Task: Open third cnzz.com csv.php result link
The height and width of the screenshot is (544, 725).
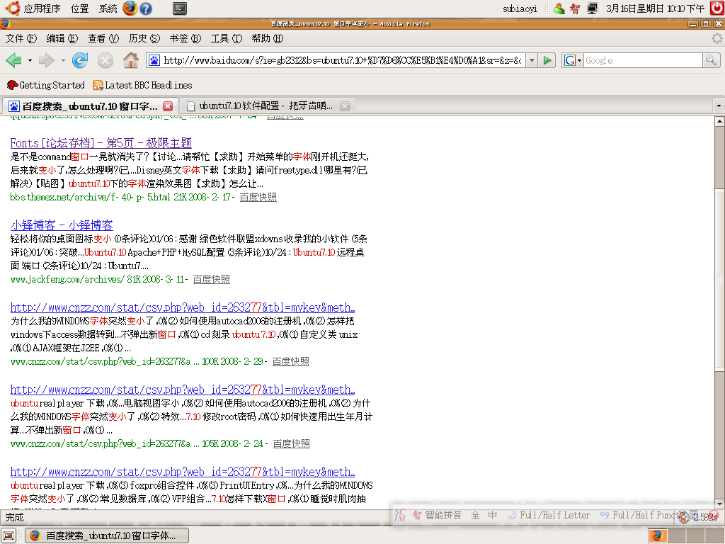Action: pyautogui.click(x=183, y=472)
